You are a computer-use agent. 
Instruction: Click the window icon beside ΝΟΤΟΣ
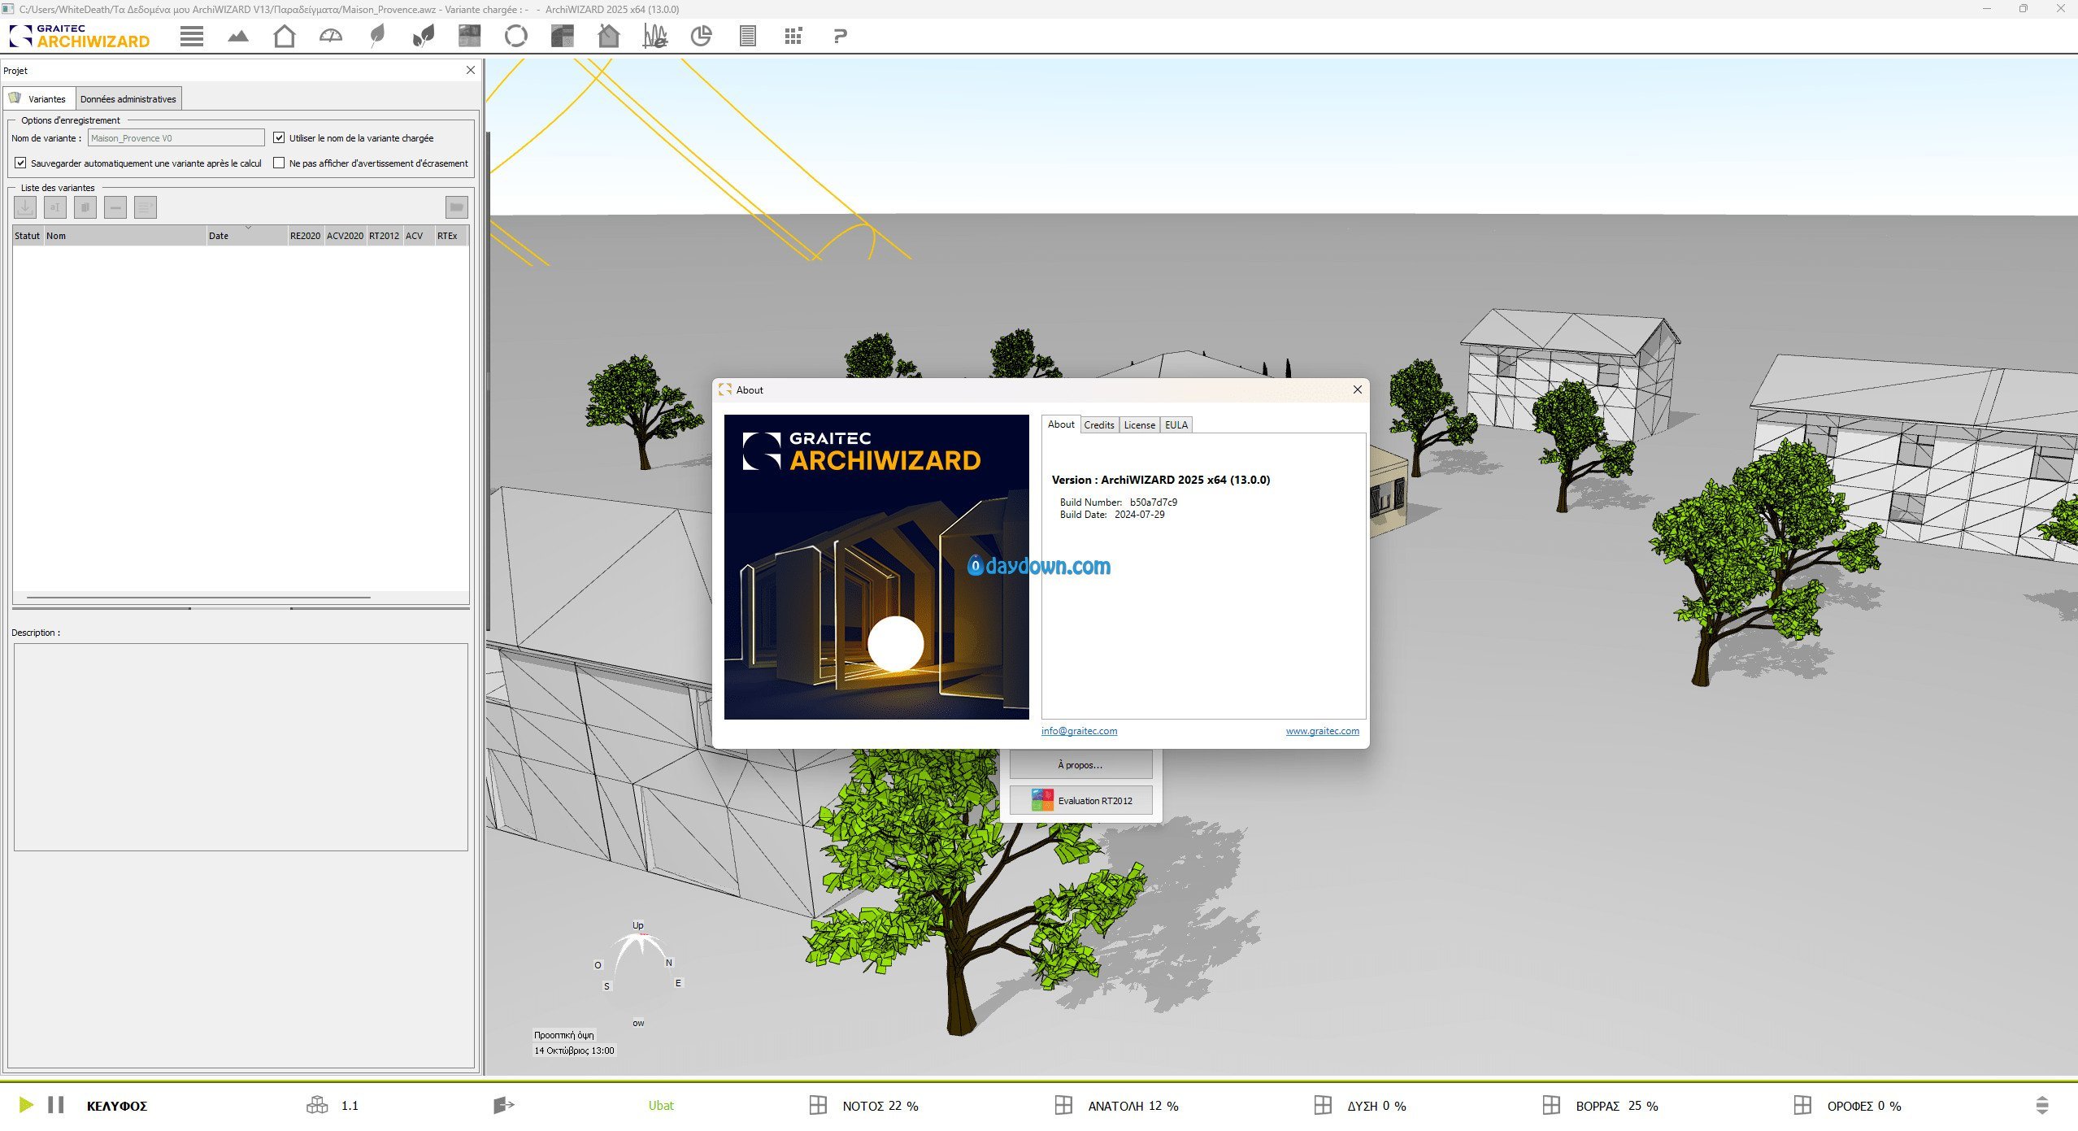tap(818, 1105)
